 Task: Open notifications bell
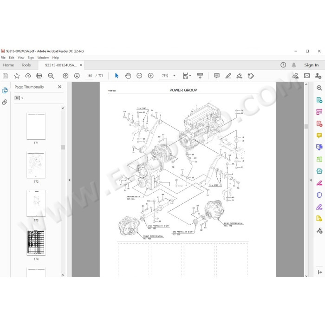click(x=294, y=65)
